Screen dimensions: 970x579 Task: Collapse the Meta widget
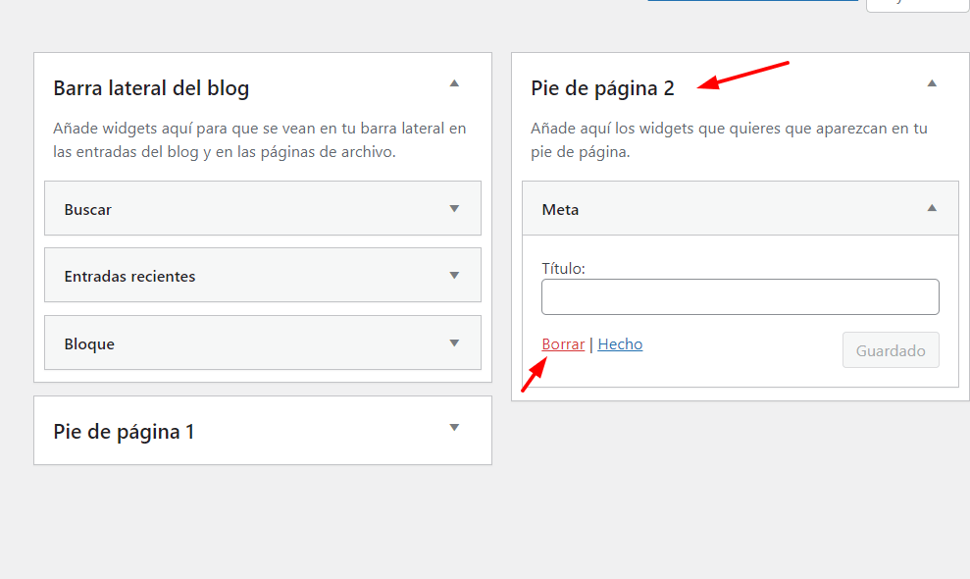click(x=932, y=208)
